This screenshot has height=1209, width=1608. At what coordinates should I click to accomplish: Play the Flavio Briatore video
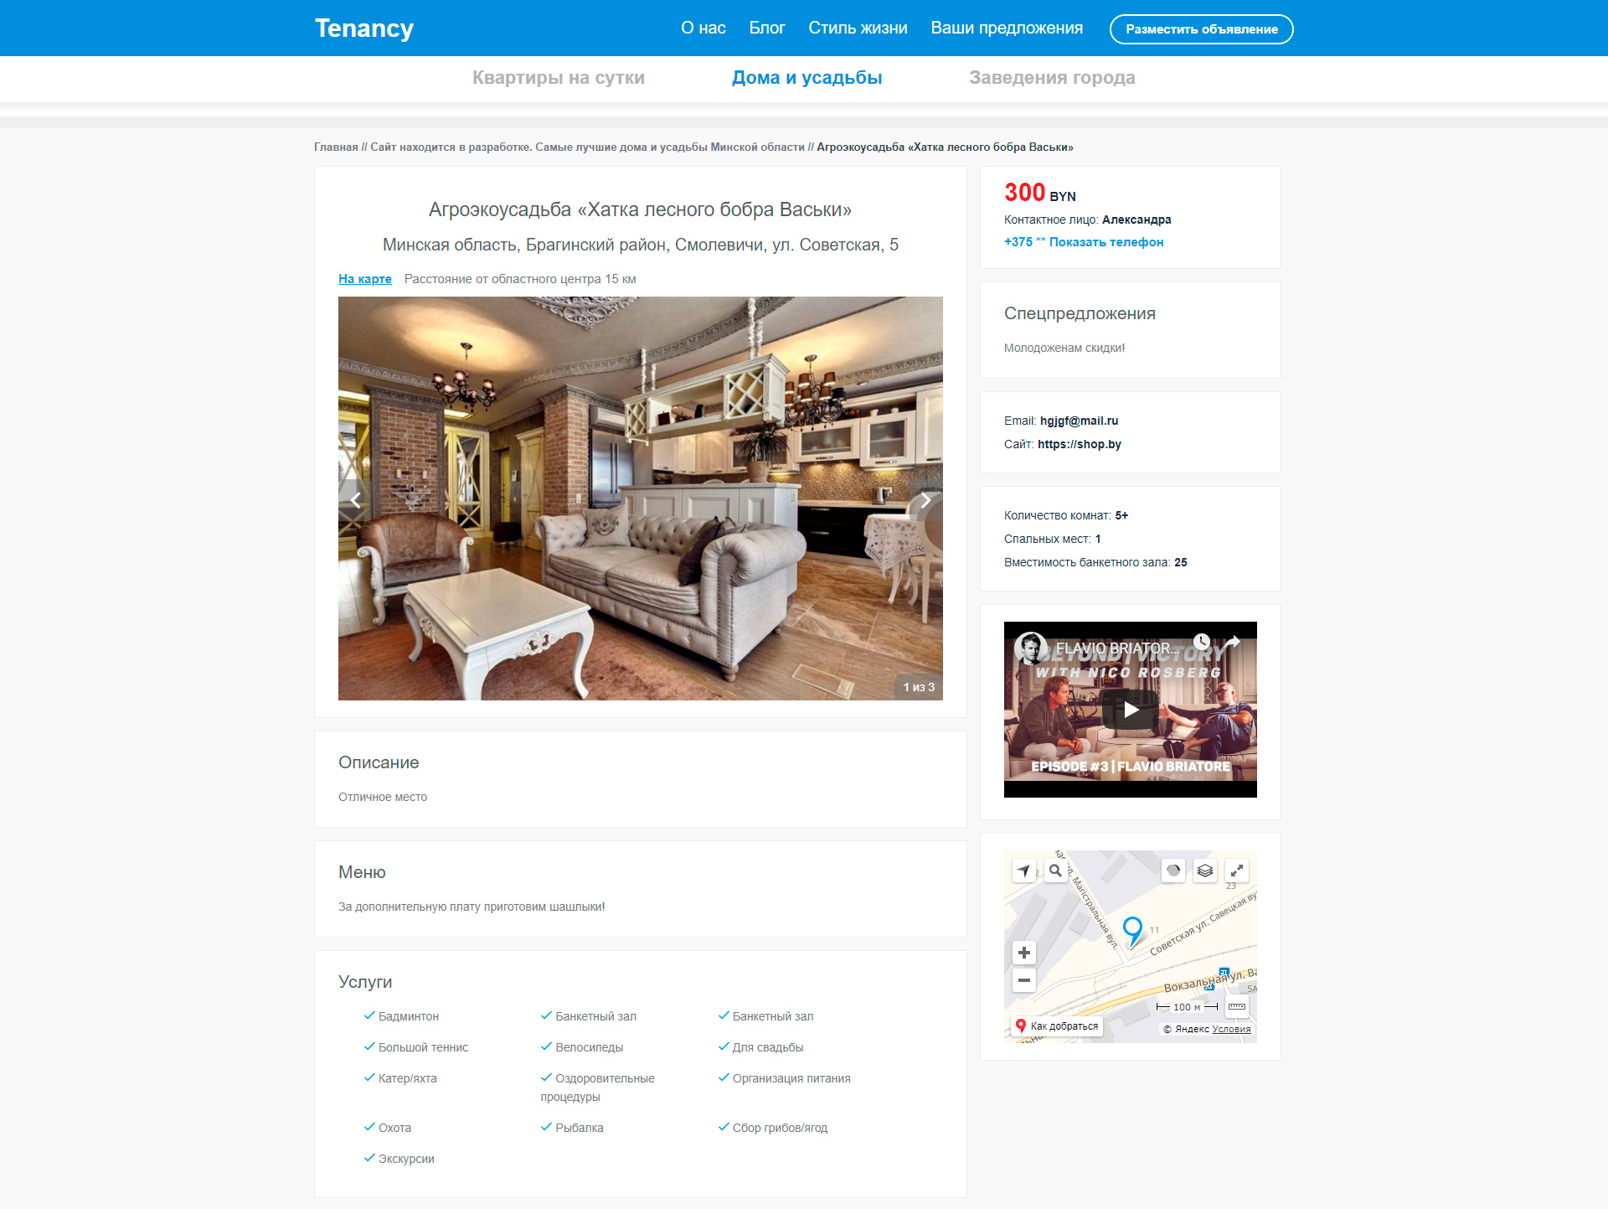pos(1131,710)
